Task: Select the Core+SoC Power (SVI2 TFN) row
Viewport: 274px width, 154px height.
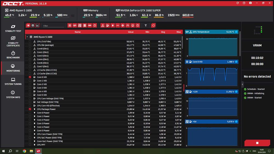Action: click(104, 141)
